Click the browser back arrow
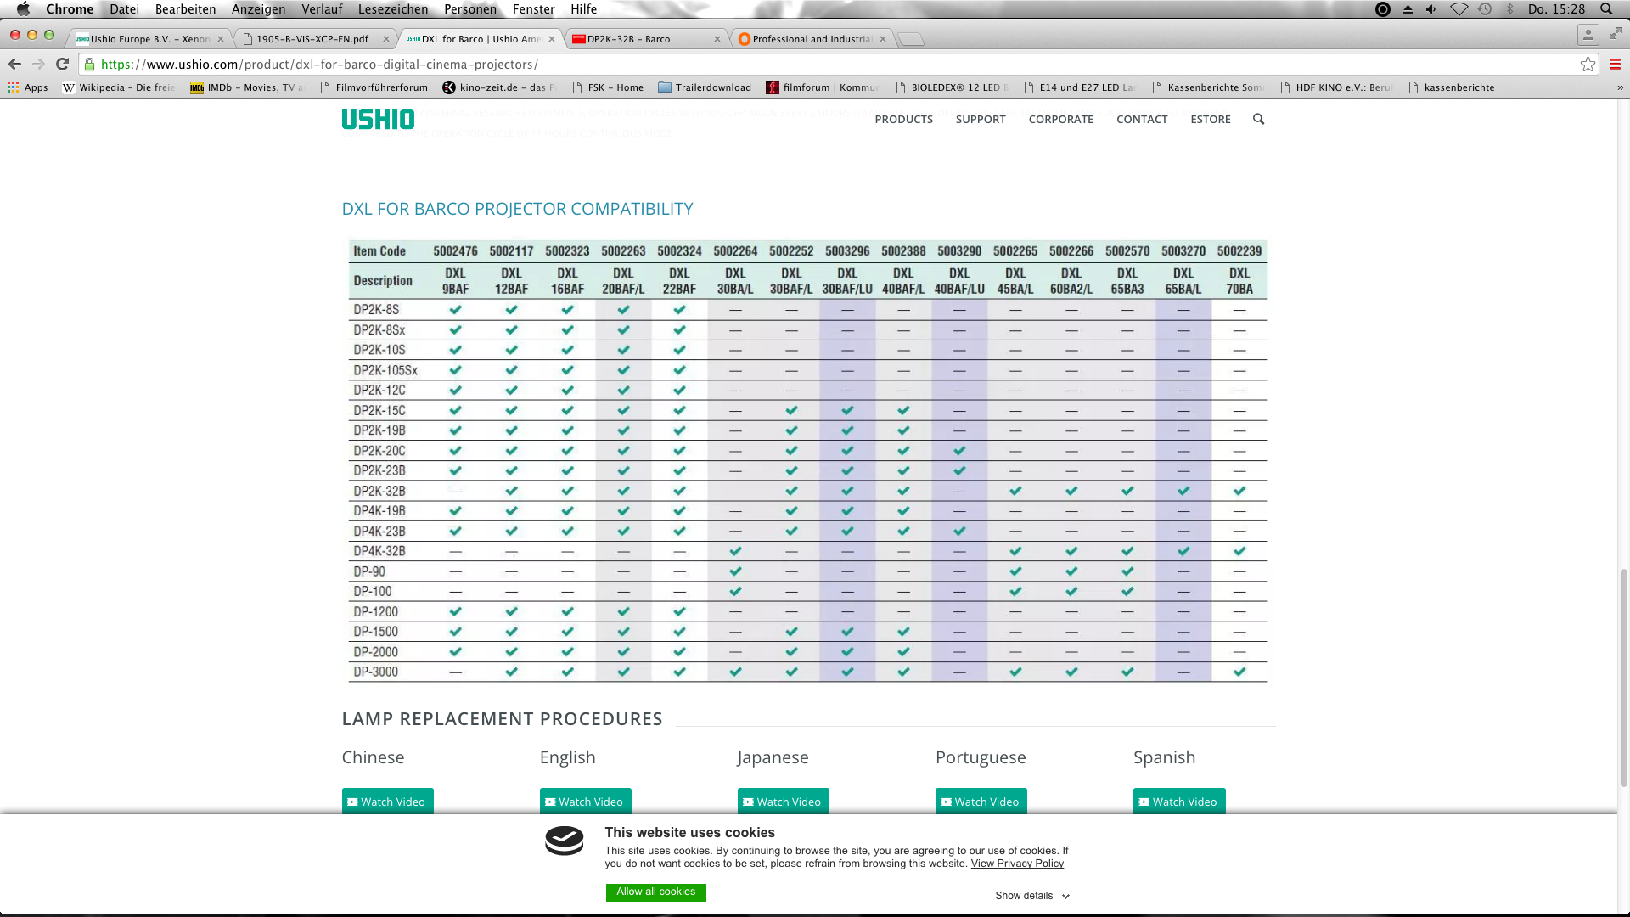The image size is (1630, 917). 14,64
